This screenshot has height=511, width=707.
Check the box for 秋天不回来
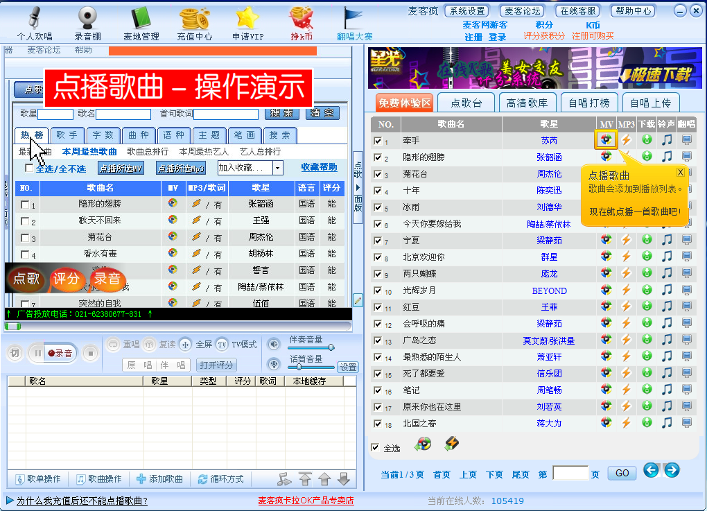[25, 221]
